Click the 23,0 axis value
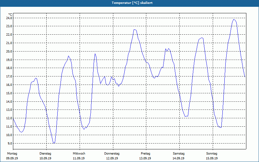Screen dimensions: 259x162 pyautogui.click(x=9, y=26)
